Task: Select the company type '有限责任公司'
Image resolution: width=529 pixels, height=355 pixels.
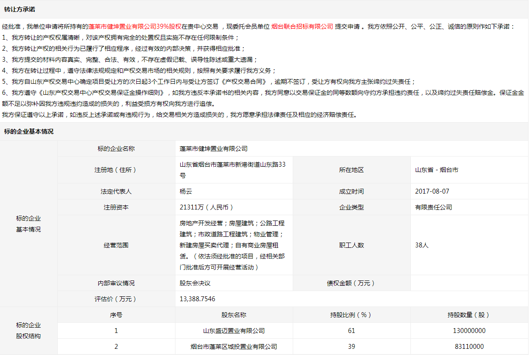Action: click(434, 207)
